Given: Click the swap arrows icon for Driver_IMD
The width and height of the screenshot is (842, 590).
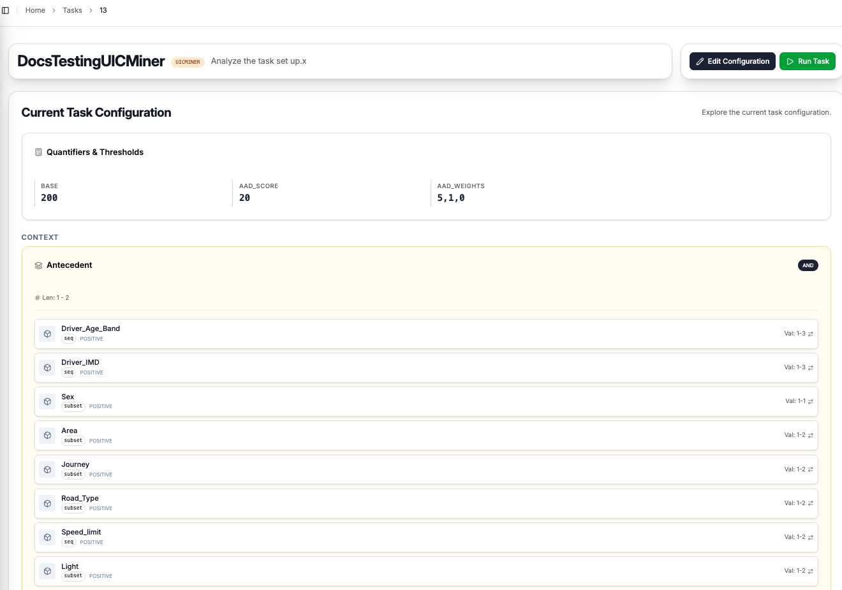Looking at the screenshot, I should (x=811, y=367).
